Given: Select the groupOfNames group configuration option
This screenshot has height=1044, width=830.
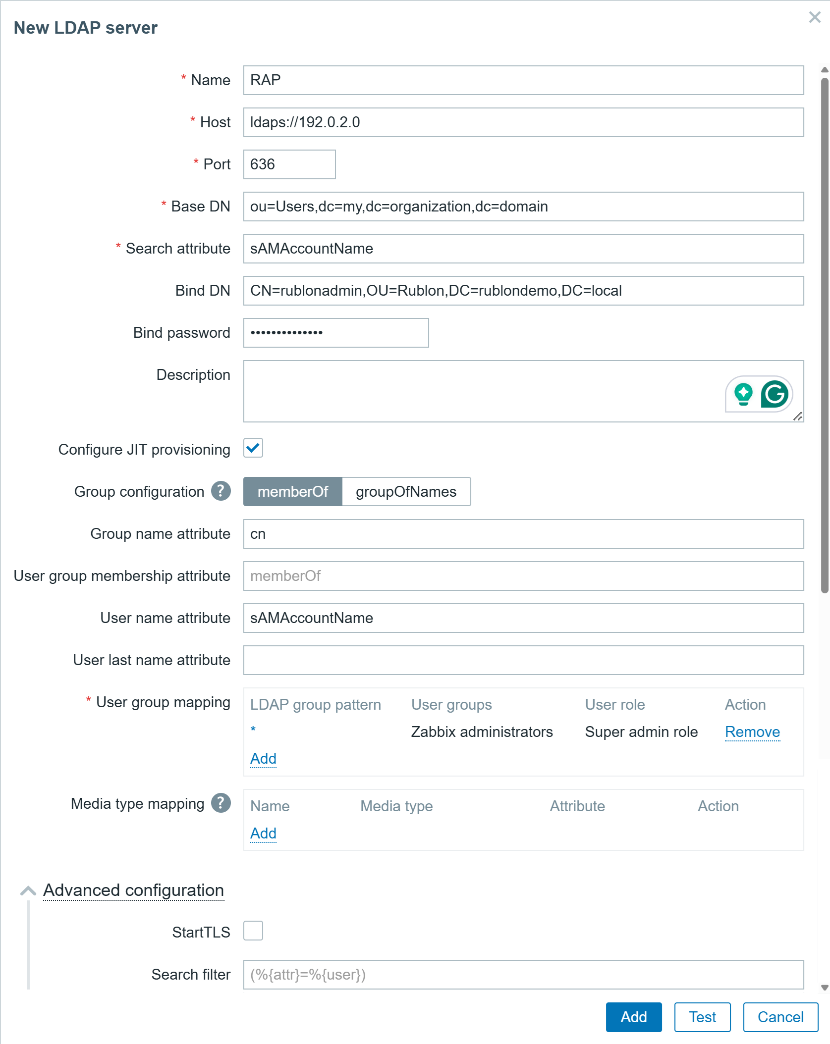Looking at the screenshot, I should [x=406, y=491].
